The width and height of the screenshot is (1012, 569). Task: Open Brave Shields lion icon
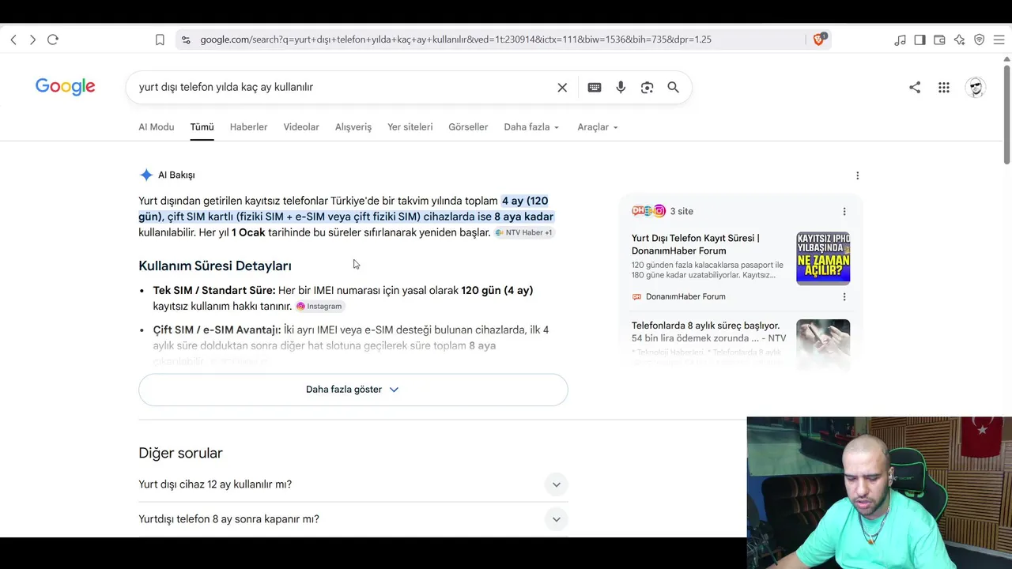click(819, 39)
